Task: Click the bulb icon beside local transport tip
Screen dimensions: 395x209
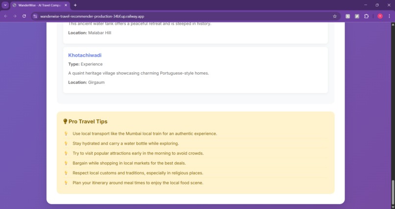Action: 66,134
